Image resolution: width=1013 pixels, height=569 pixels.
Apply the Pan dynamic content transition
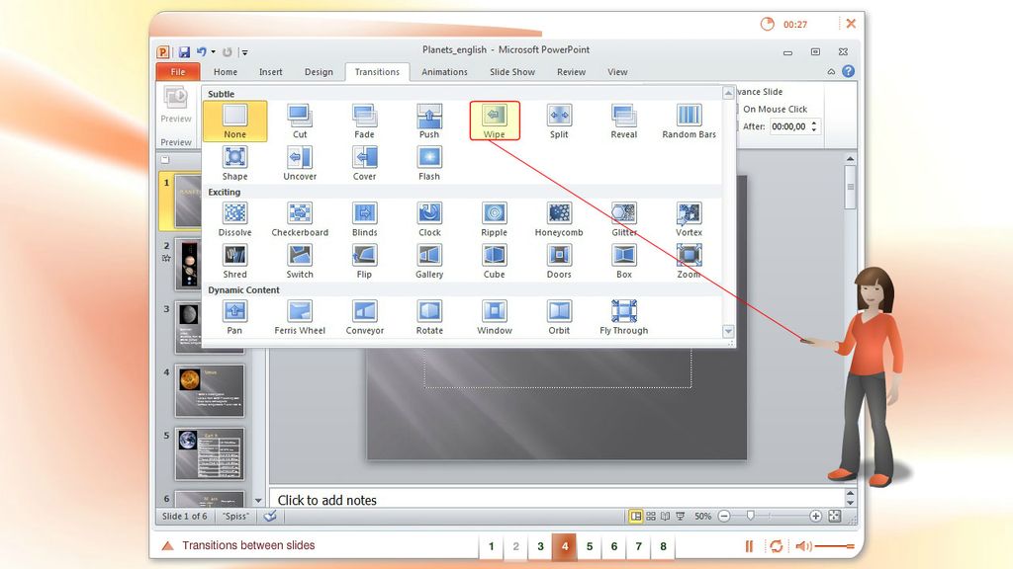tap(234, 317)
